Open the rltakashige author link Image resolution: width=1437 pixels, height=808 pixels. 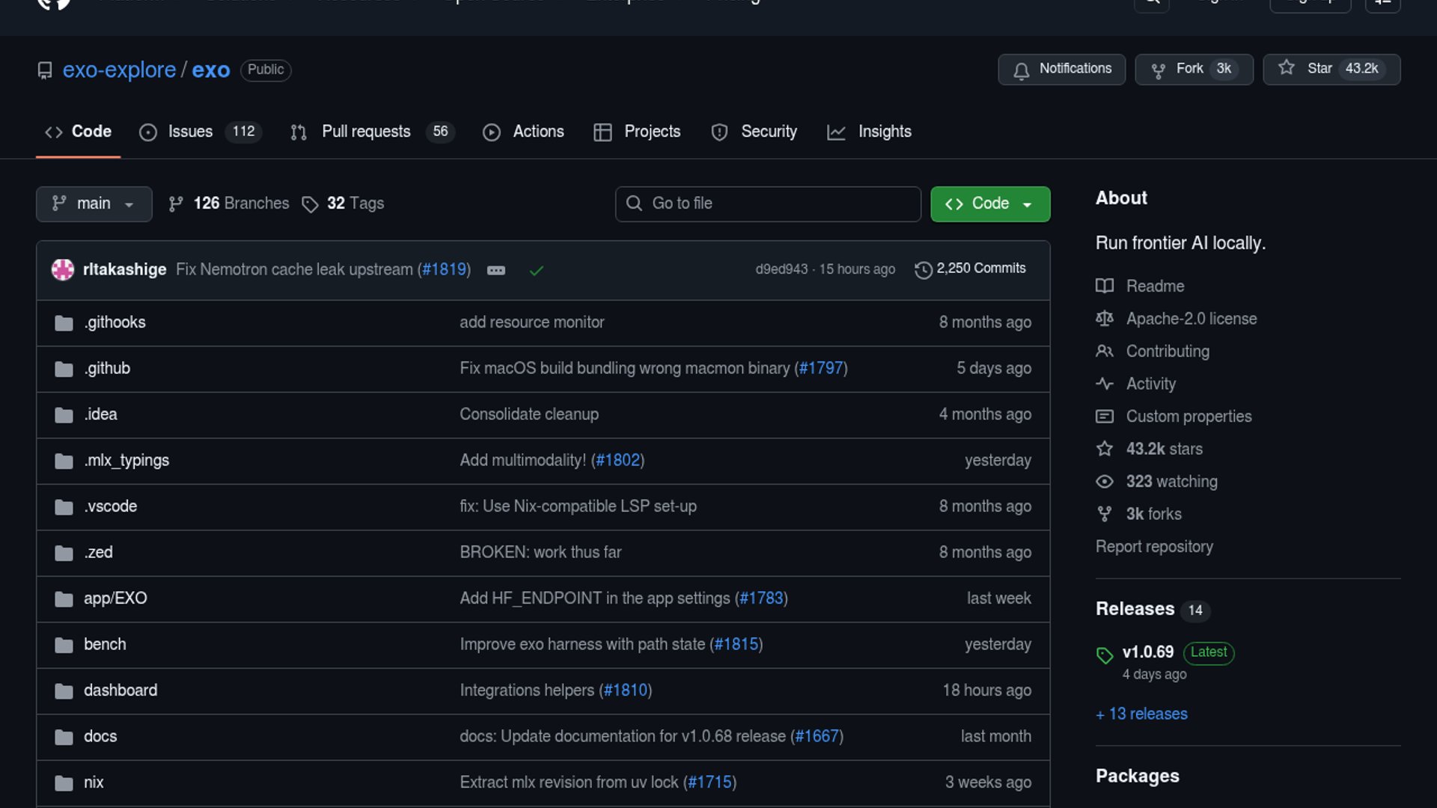[x=124, y=269]
